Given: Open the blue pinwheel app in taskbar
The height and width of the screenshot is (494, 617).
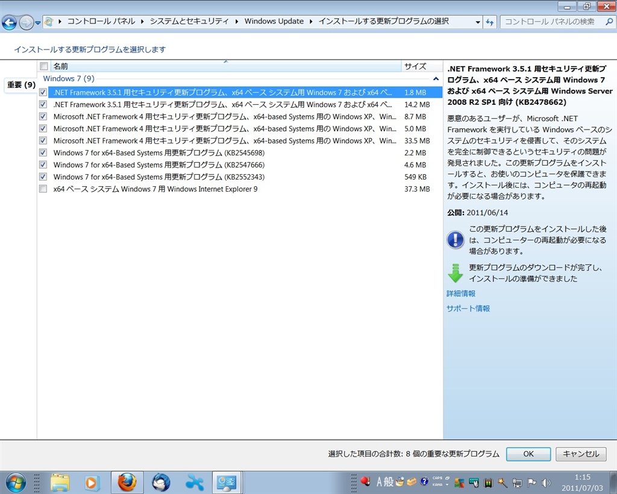Looking at the screenshot, I should (x=195, y=483).
